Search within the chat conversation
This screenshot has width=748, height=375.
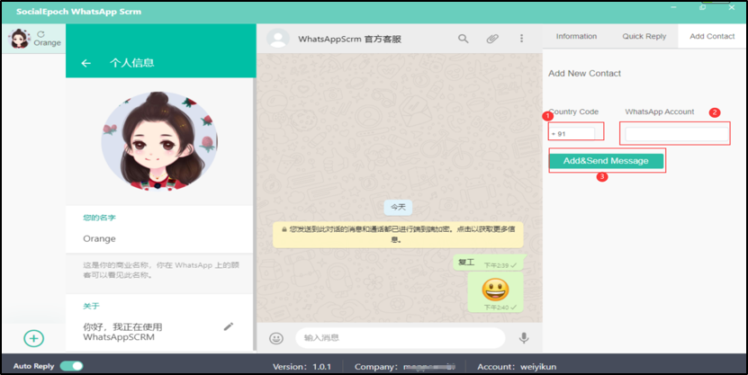[x=464, y=39]
